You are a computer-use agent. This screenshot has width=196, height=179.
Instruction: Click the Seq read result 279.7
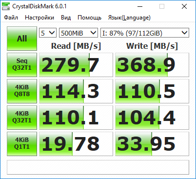(76, 65)
